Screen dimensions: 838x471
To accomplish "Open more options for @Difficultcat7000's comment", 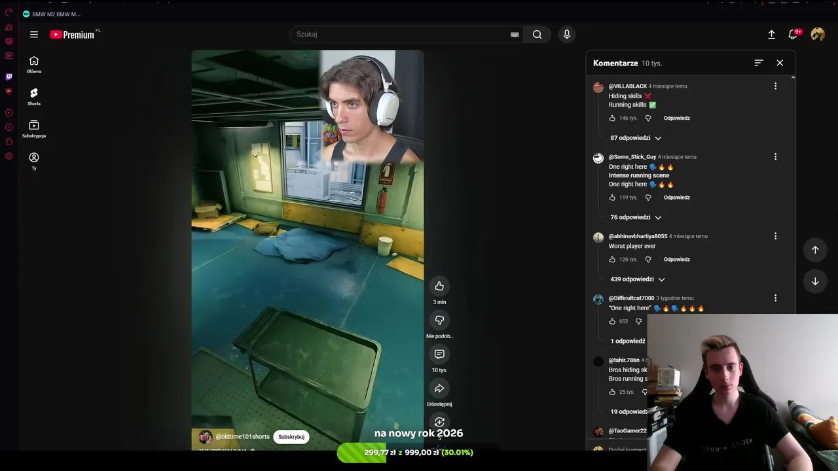I will pos(775,298).
